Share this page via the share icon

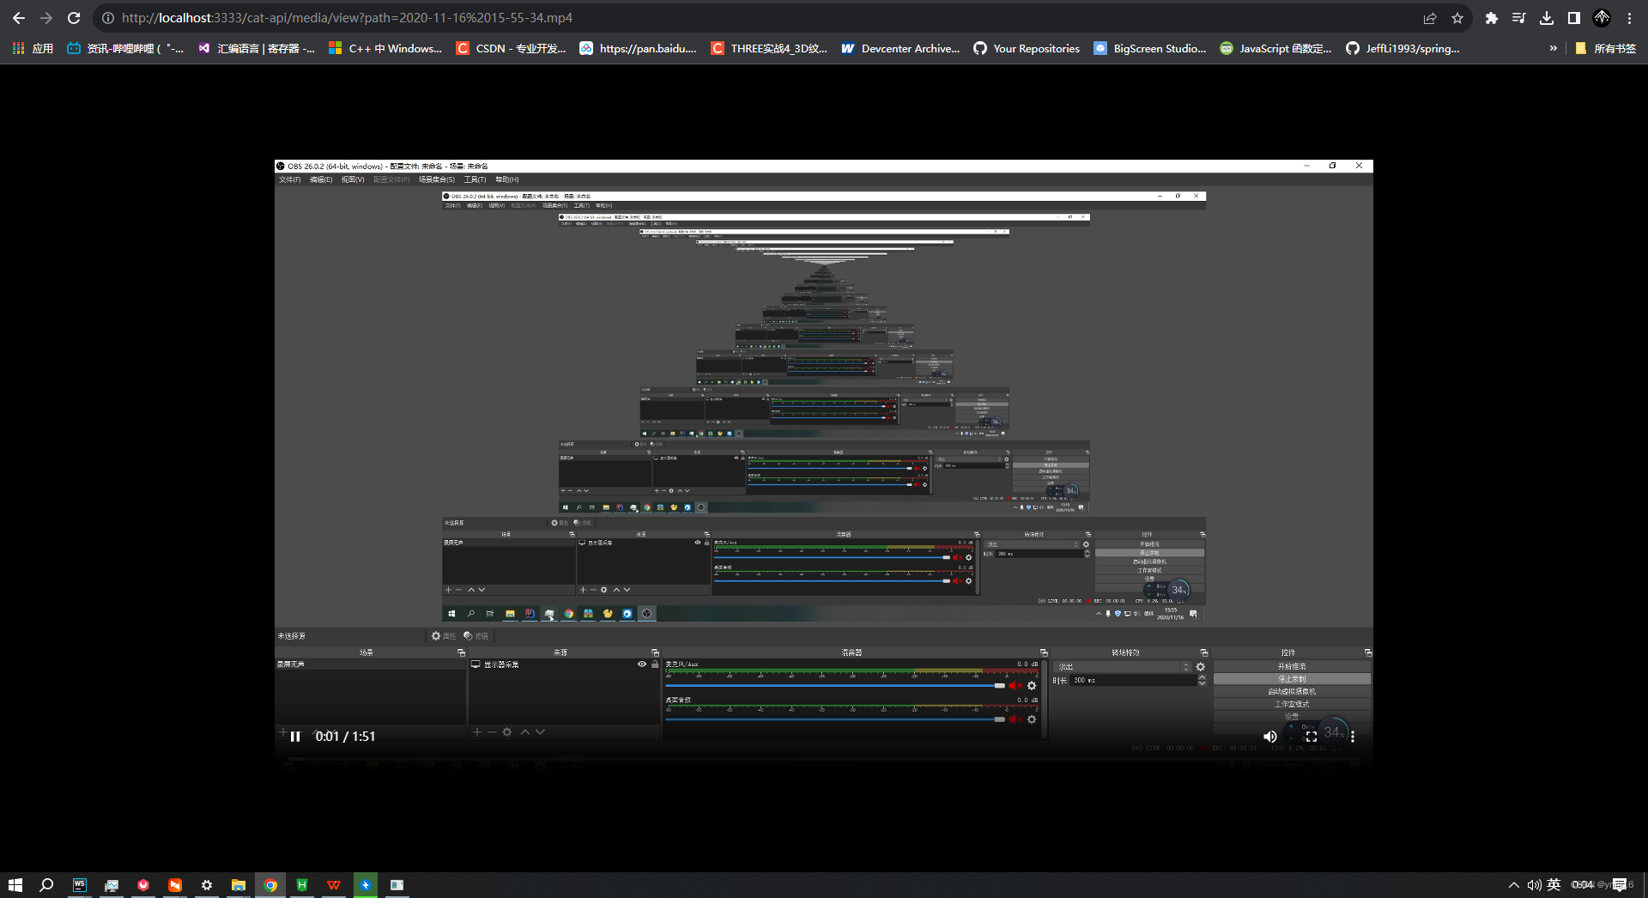pos(1430,18)
